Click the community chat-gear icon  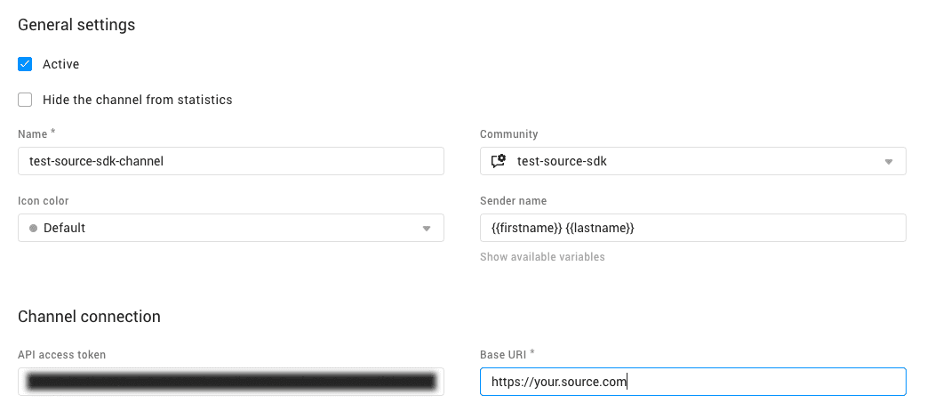pos(499,161)
